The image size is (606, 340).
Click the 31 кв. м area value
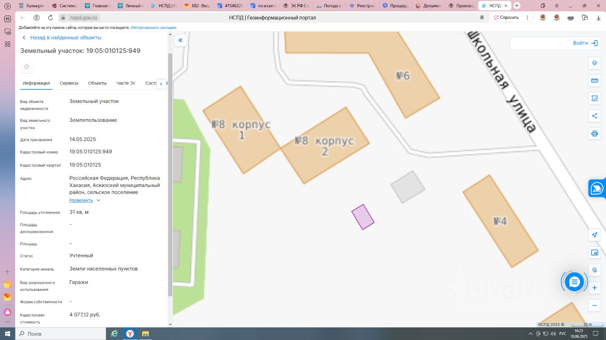click(x=79, y=212)
